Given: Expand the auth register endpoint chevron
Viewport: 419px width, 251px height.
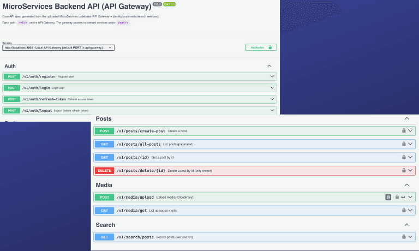Looking at the screenshot, I should click(272, 76).
